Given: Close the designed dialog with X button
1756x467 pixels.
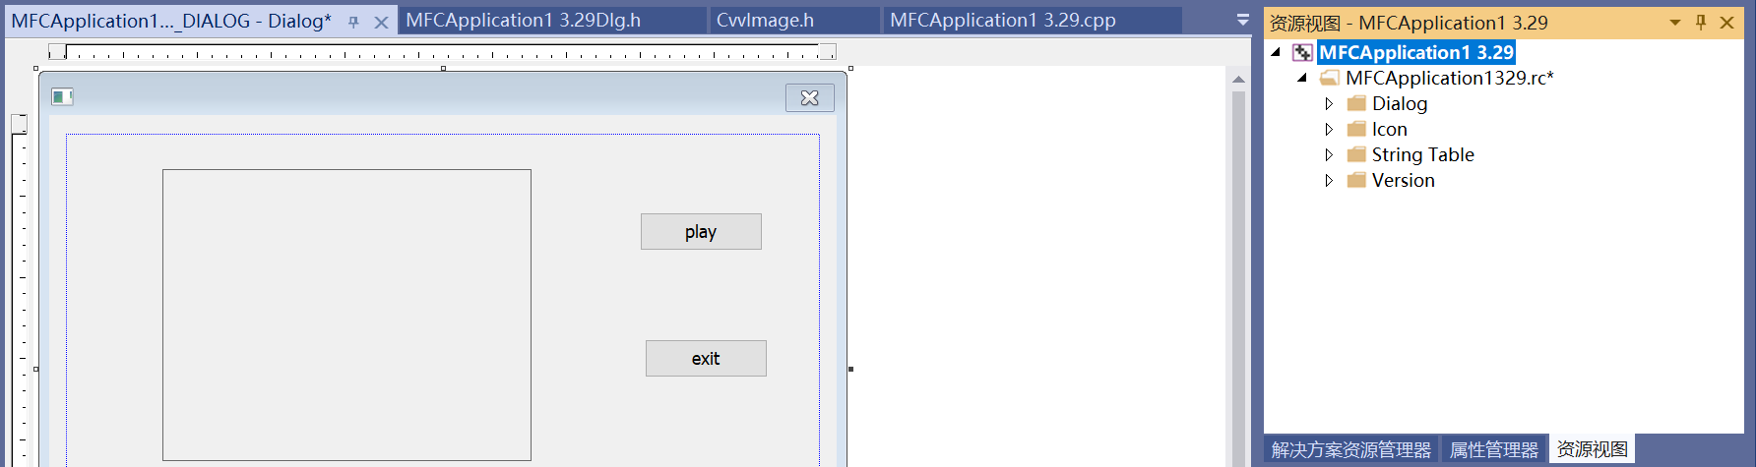Looking at the screenshot, I should [x=810, y=97].
